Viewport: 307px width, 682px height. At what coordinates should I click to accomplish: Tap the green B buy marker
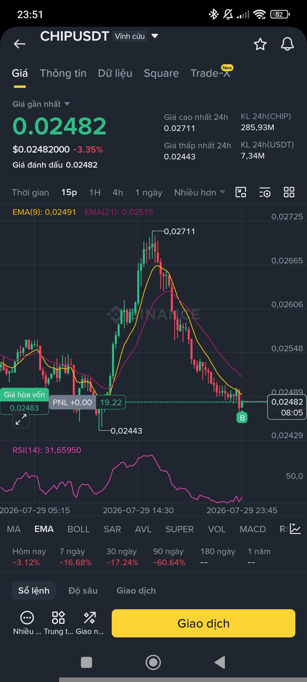click(x=242, y=417)
